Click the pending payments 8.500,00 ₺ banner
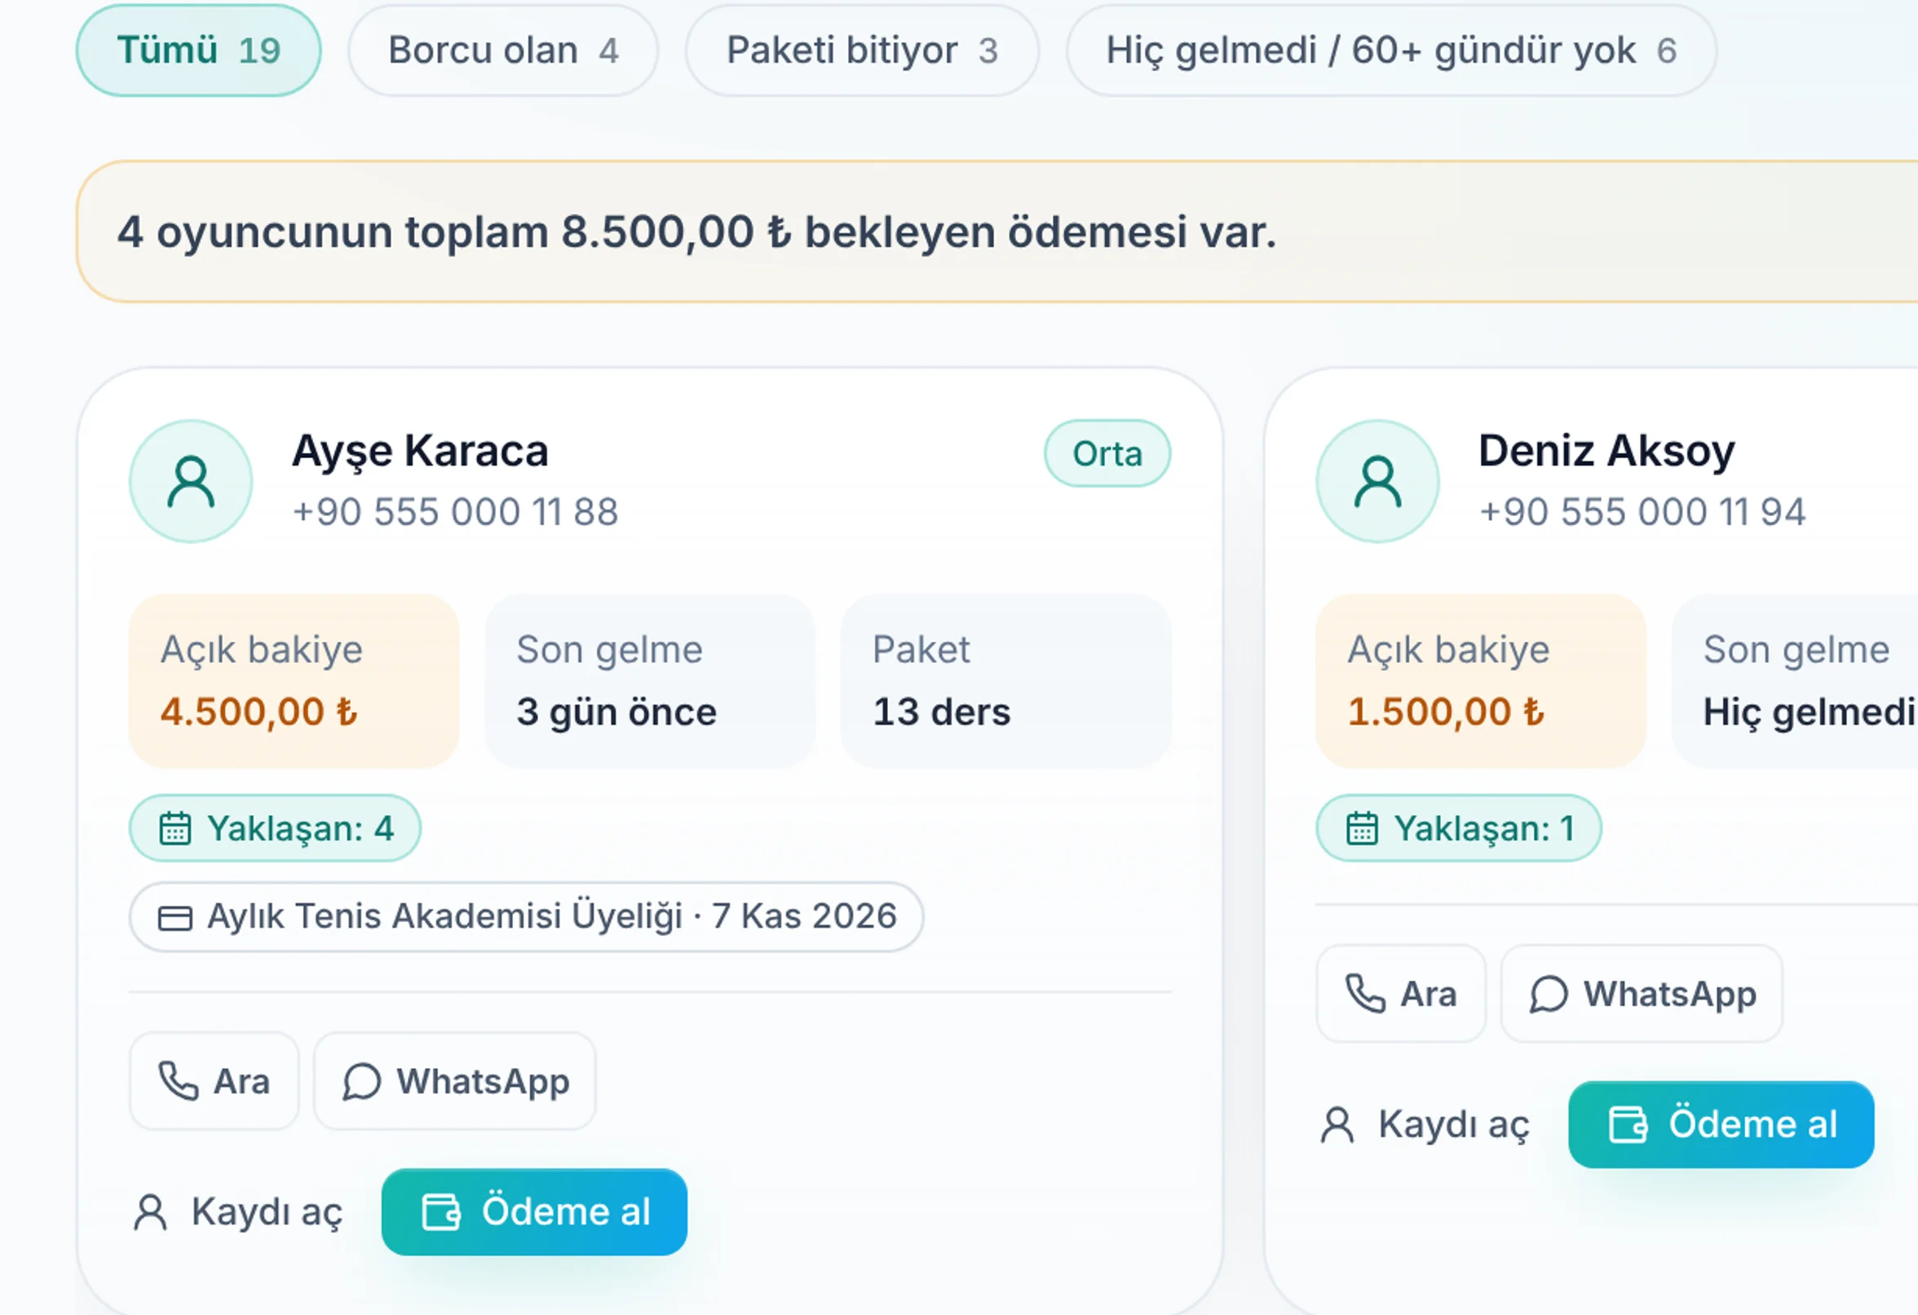This screenshot has width=1918, height=1315. (997, 232)
